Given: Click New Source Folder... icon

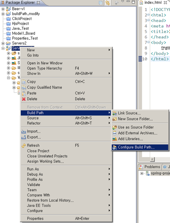Looking at the screenshot, I should pyautogui.click(x=114, y=119).
